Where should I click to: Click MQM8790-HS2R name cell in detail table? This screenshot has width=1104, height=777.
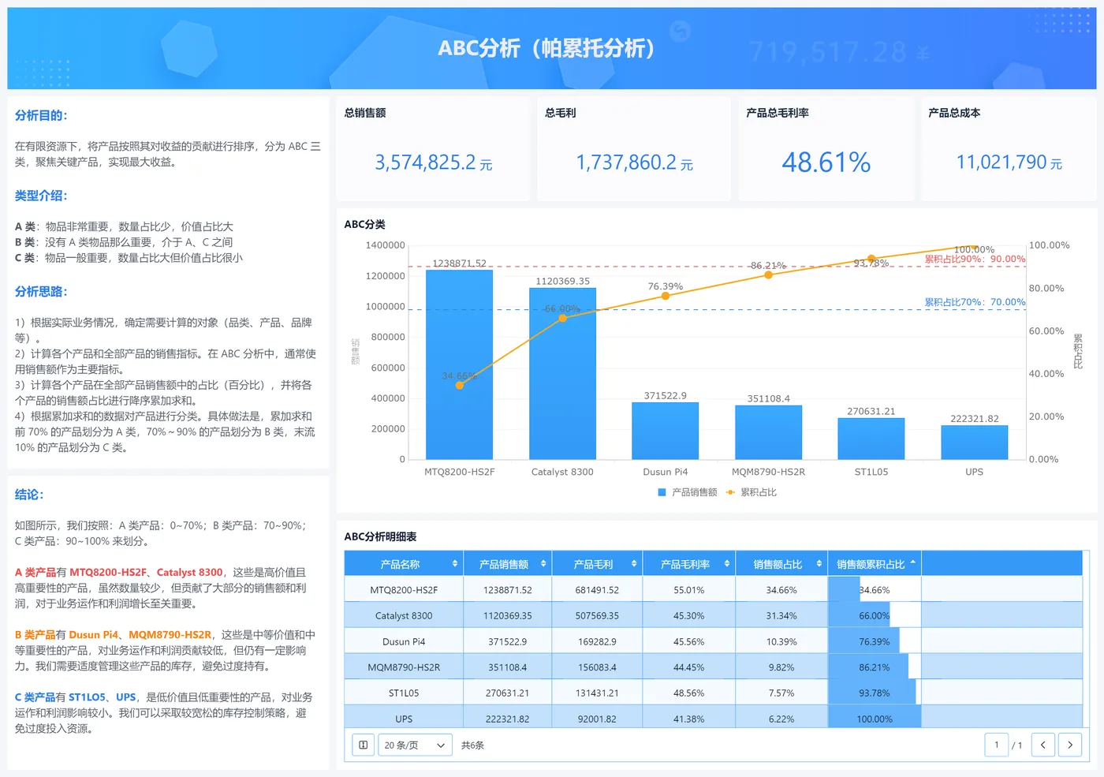tap(404, 667)
